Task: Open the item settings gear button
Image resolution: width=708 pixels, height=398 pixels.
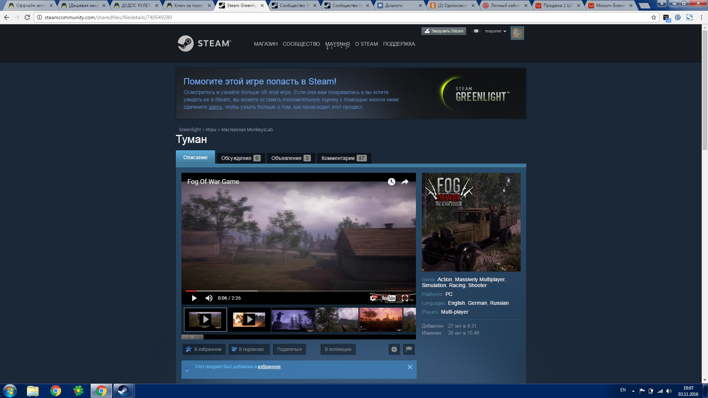Action: tap(394, 349)
